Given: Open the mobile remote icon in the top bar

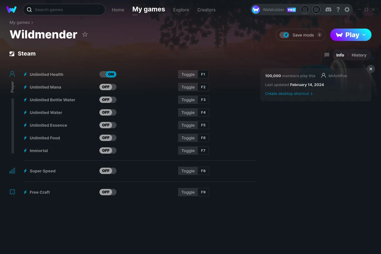Looking at the screenshot, I should 305,10.
